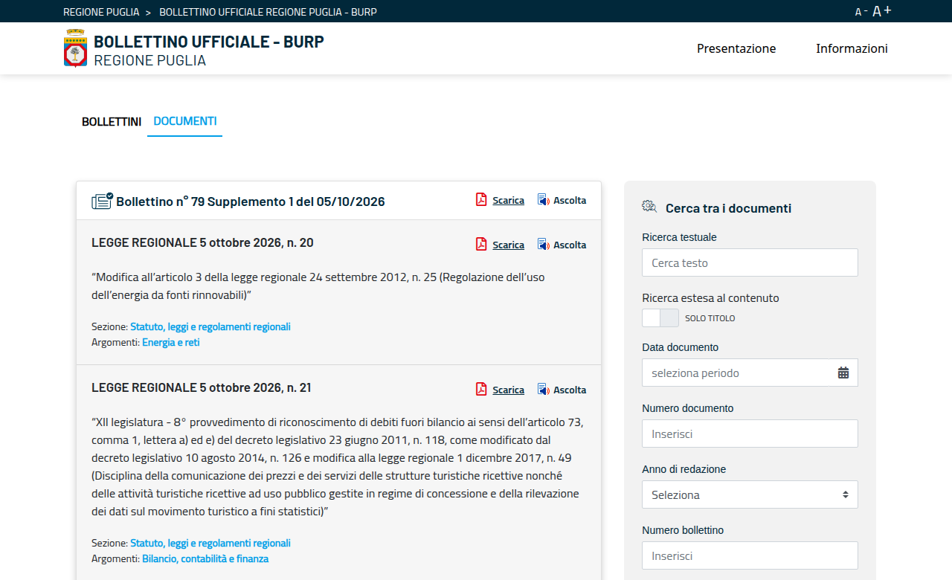The height and width of the screenshot is (580, 952).
Task: Open the Energia e reti topic link
Action: (x=171, y=343)
